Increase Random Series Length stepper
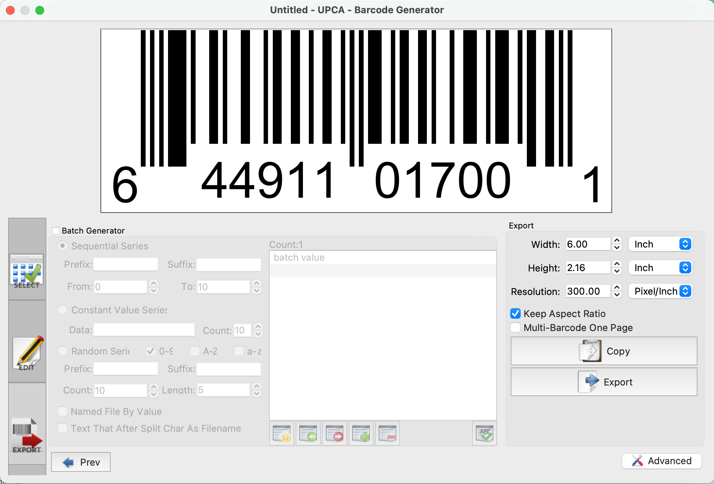714x484 pixels. point(257,386)
